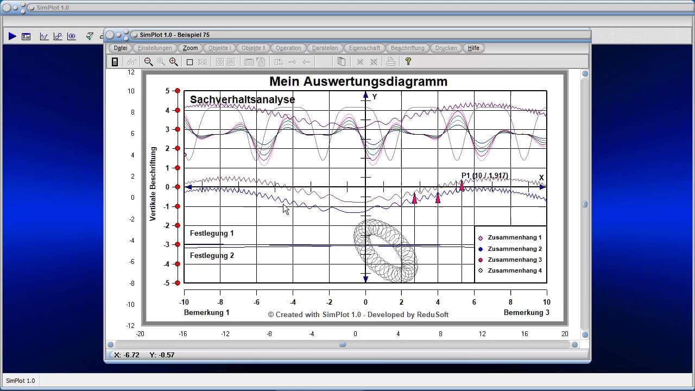Click the blue play arrow in main toolbar
The width and height of the screenshot is (695, 391).
(12, 36)
